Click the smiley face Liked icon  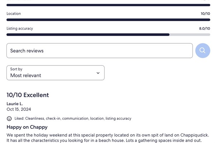pyautogui.click(x=9, y=118)
